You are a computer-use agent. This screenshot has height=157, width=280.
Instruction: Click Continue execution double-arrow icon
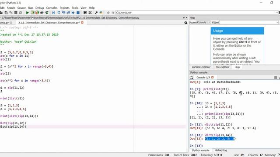tap(73, 13)
